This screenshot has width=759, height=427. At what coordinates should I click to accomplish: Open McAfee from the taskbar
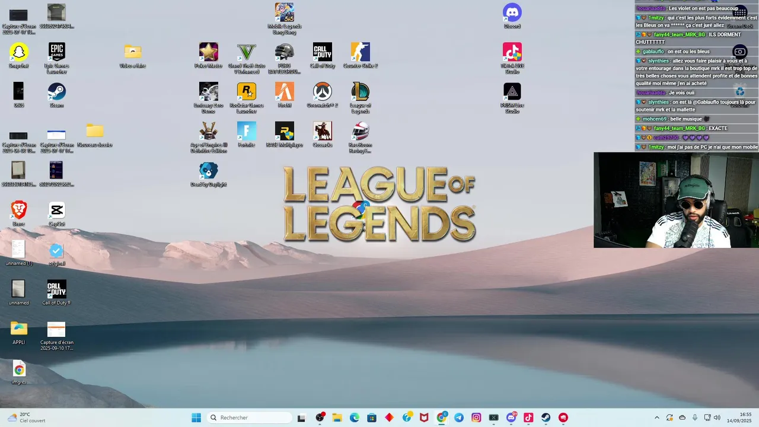click(x=424, y=418)
